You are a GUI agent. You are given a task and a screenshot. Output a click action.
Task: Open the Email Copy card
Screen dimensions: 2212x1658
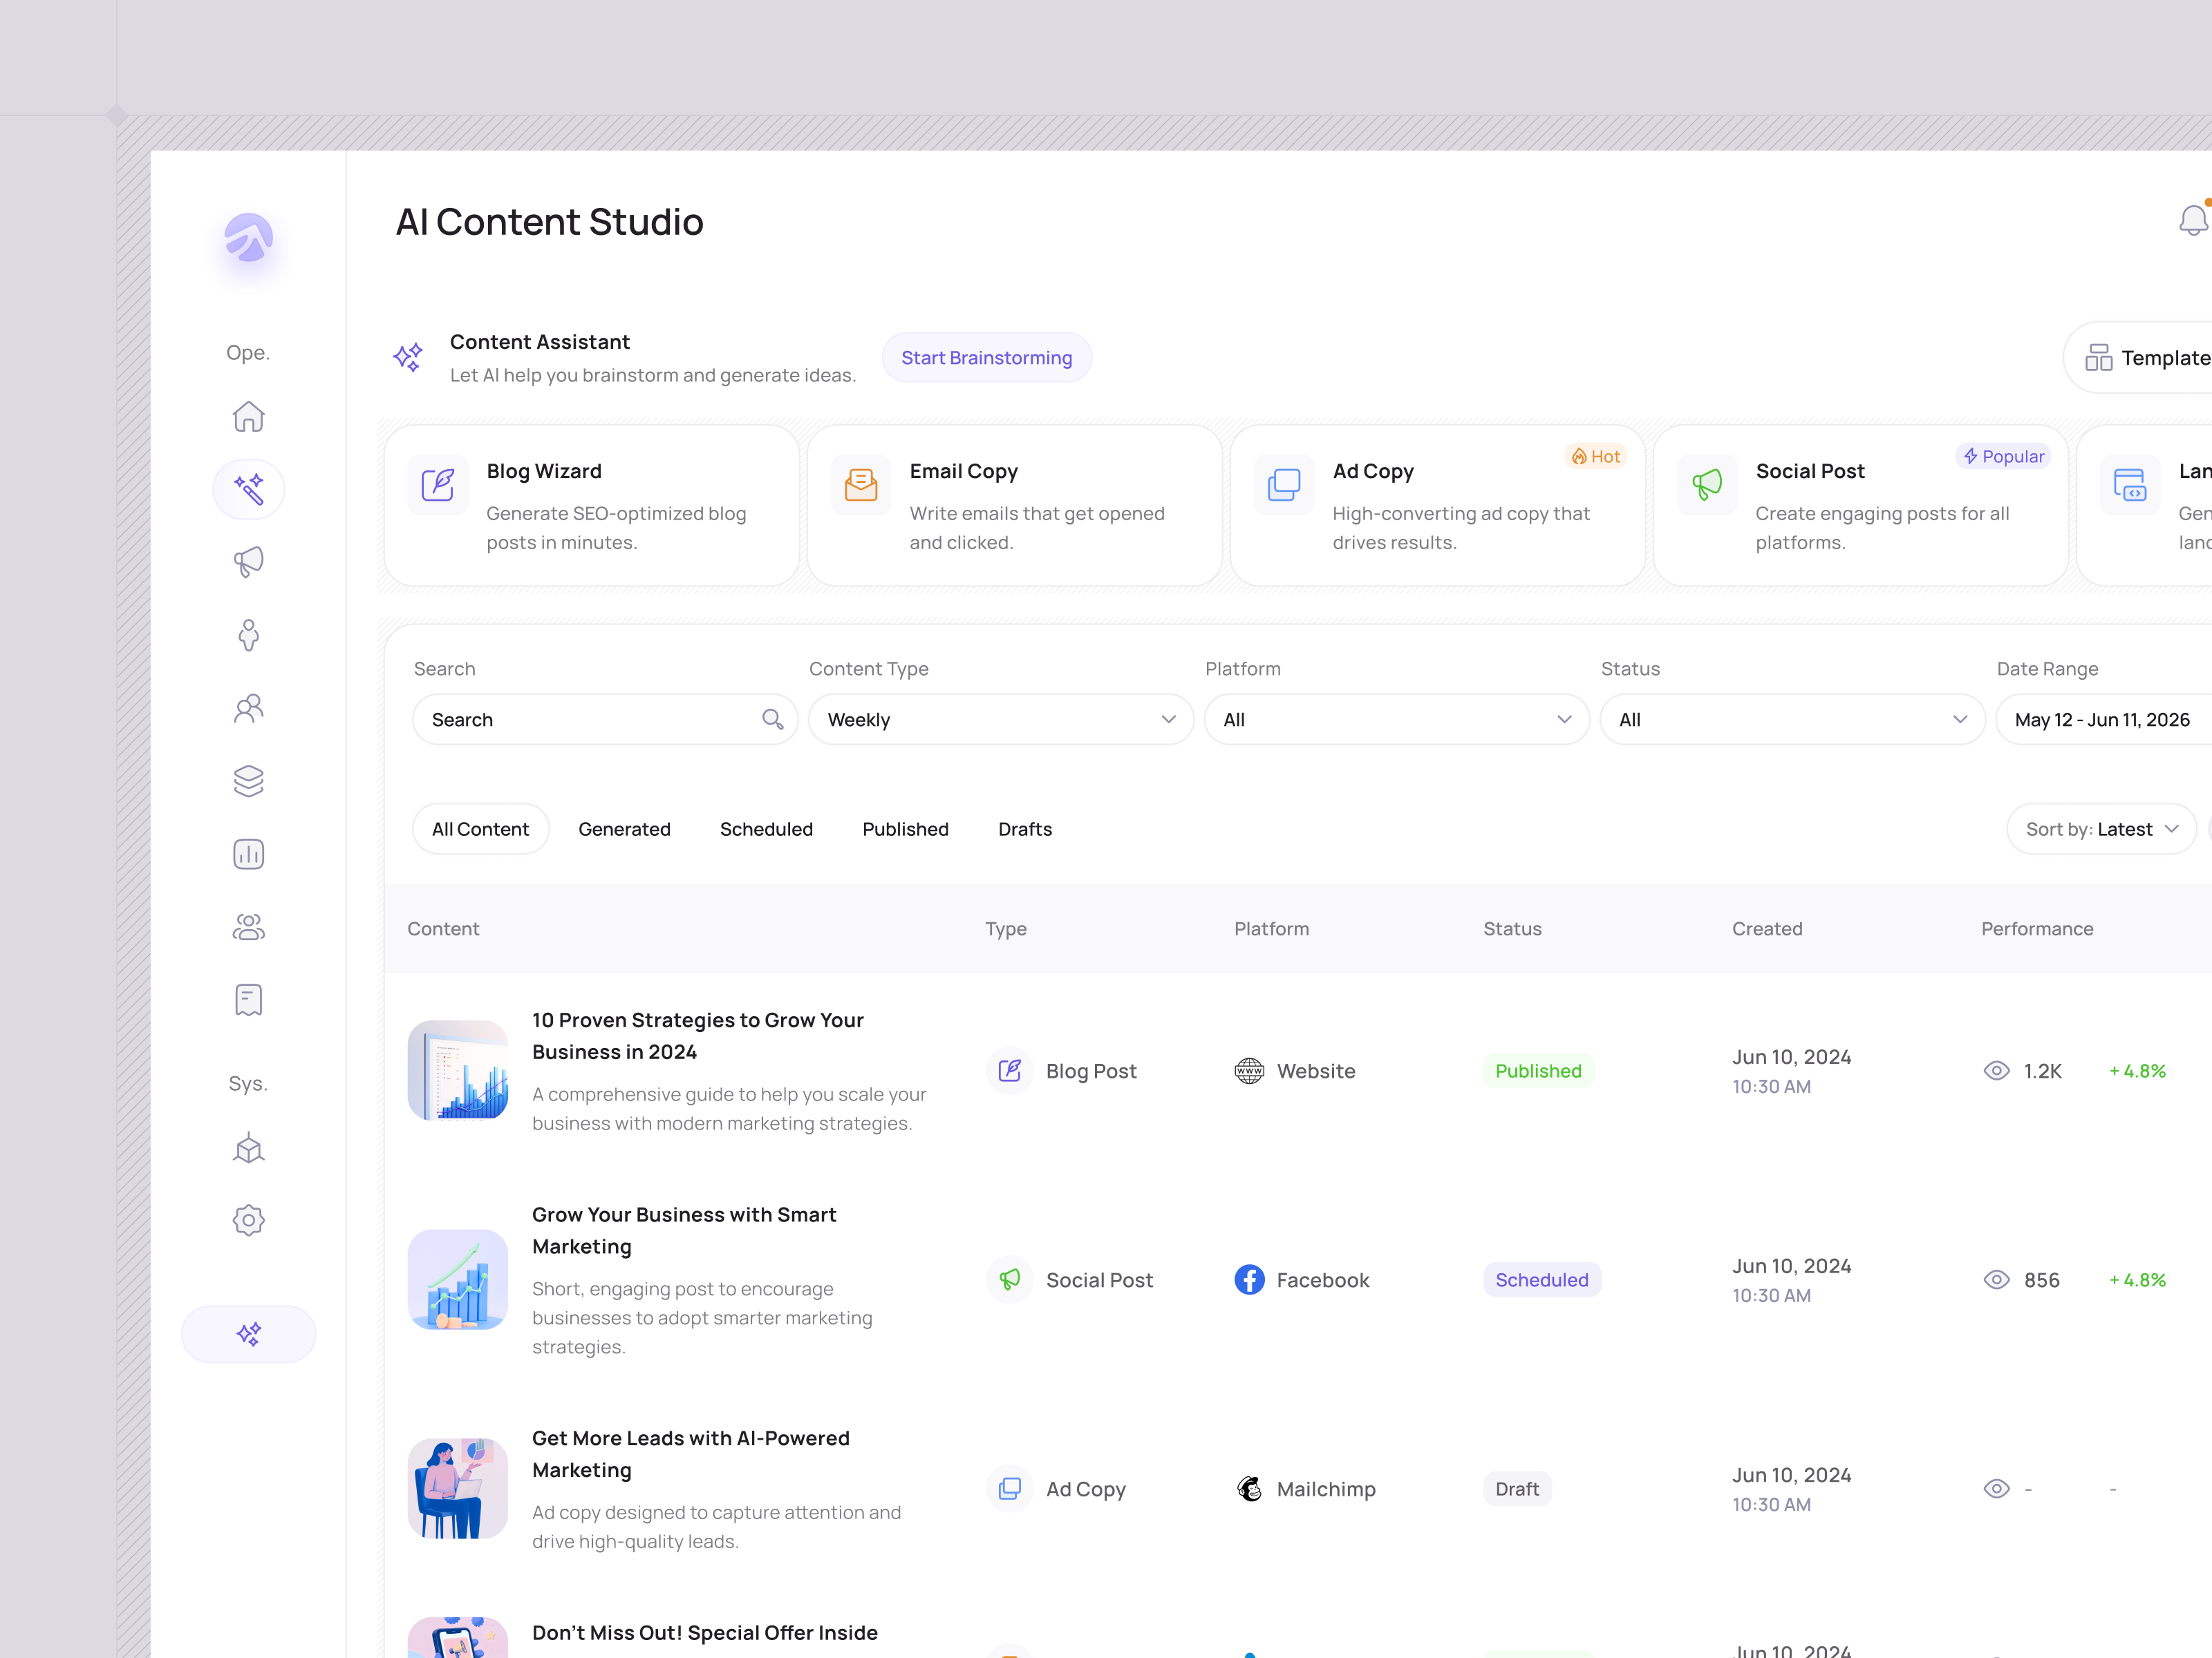click(1014, 506)
